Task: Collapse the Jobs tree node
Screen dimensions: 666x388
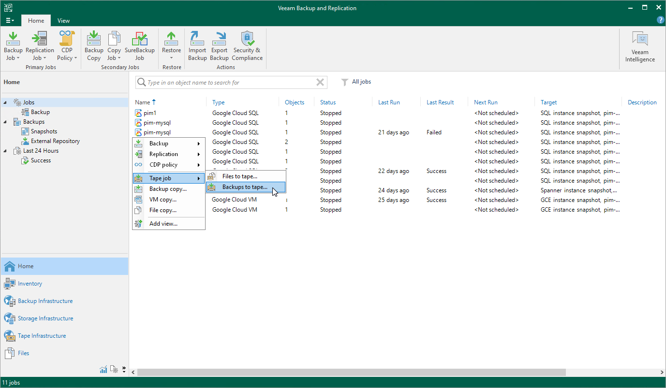Action: (x=6, y=102)
